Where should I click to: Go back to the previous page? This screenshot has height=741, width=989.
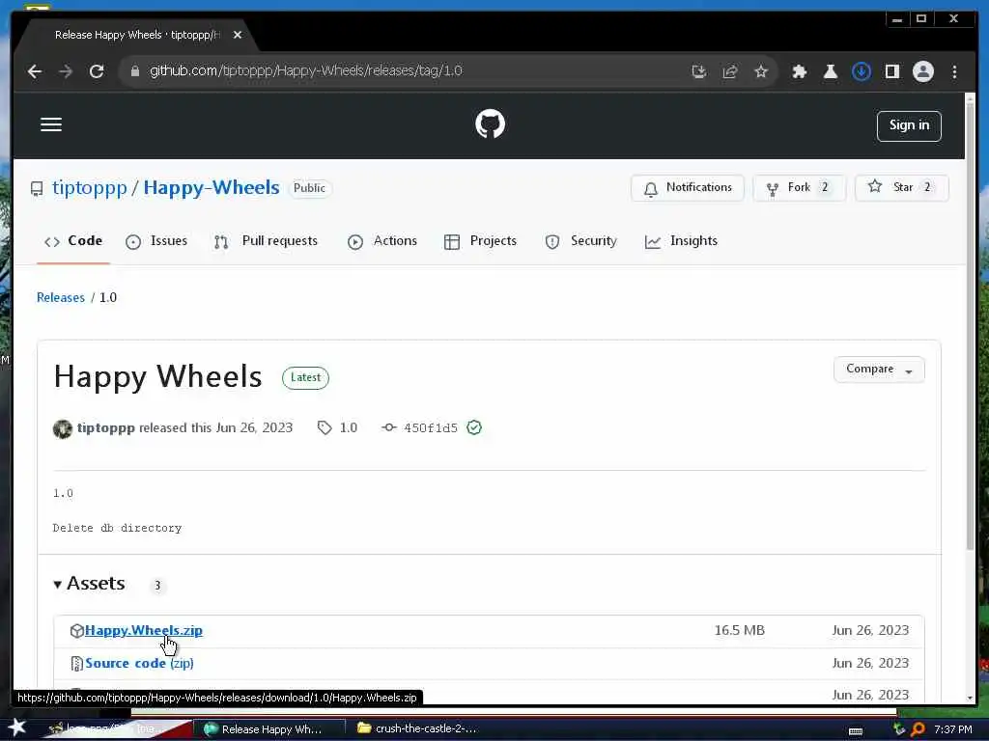[35, 71]
